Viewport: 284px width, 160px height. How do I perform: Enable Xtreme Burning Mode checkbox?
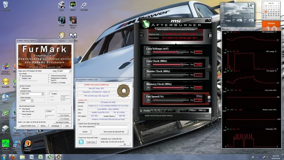point(49,76)
